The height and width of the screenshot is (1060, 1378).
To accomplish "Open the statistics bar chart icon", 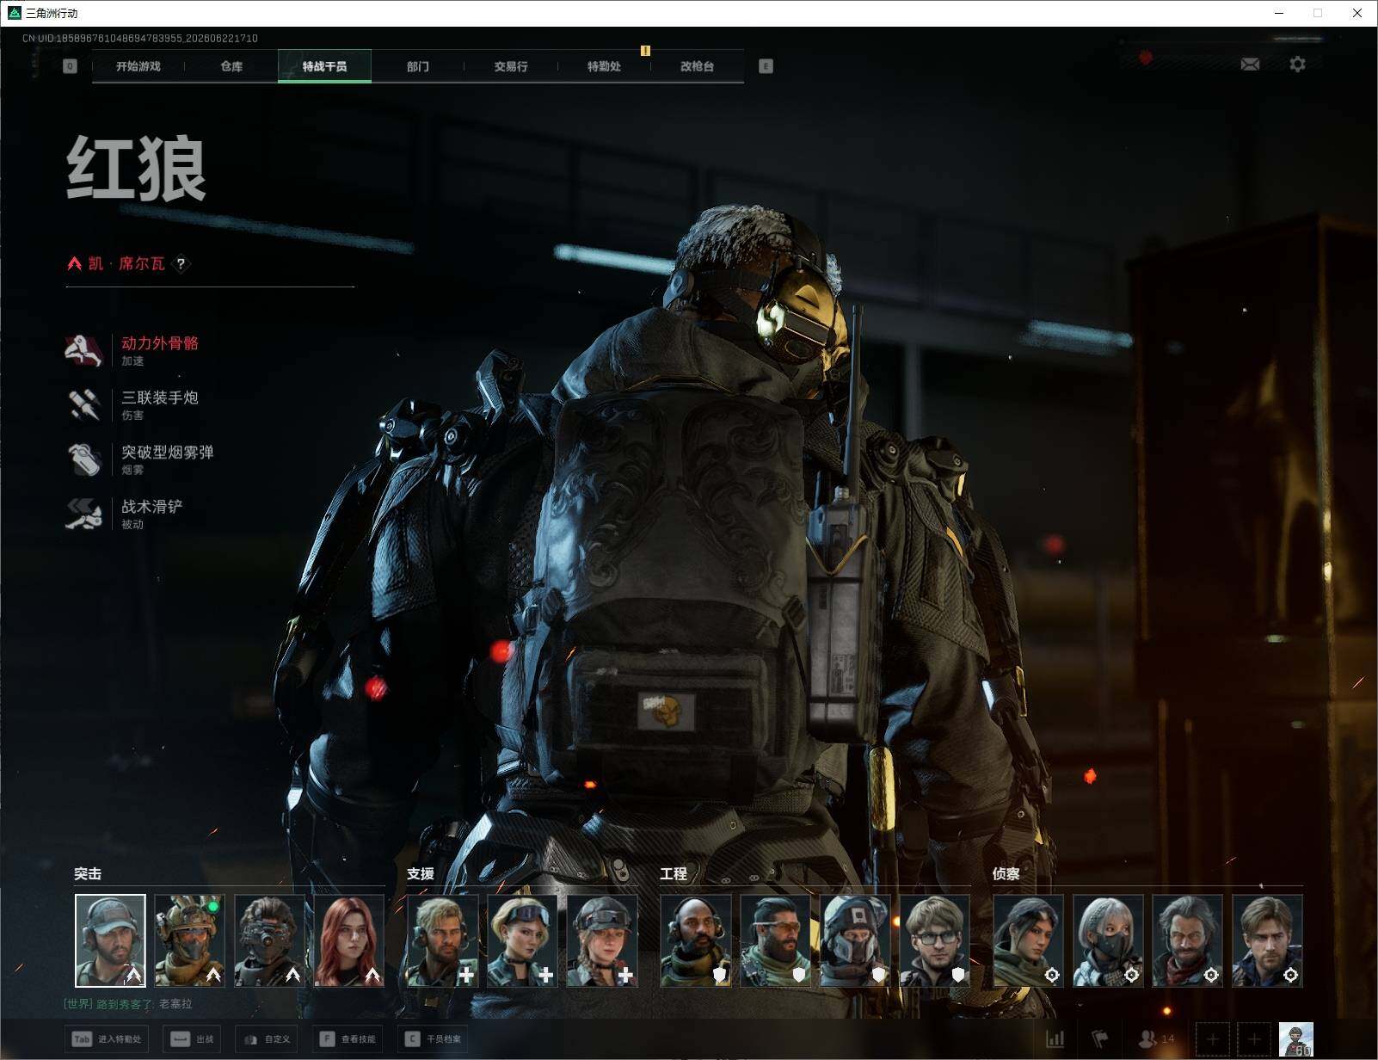I will [1055, 1038].
